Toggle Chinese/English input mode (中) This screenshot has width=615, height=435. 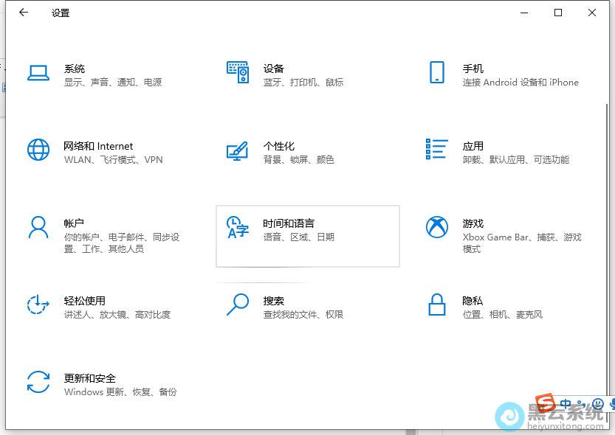566,403
